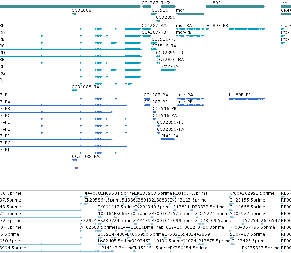Select transcript label CG4287-RA
This screenshot has height=253, width=291.
click(x=154, y=26)
